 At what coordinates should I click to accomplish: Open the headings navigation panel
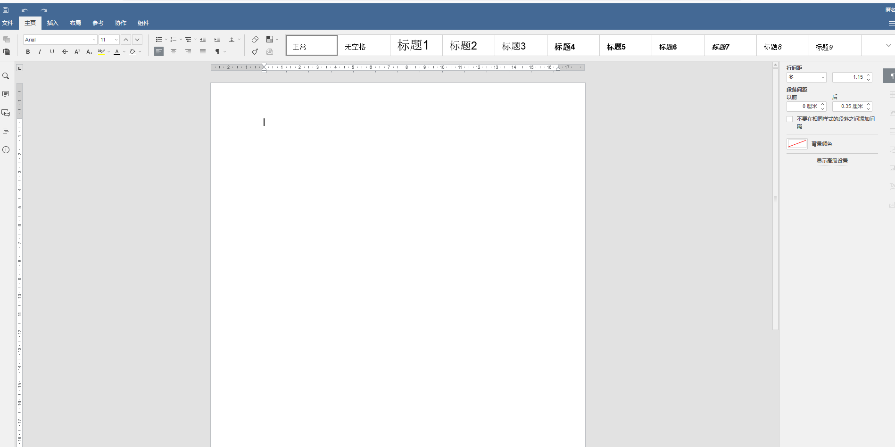(x=6, y=131)
